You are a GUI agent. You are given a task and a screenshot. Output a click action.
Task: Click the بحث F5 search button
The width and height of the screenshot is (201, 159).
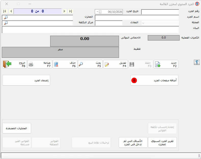90,64
